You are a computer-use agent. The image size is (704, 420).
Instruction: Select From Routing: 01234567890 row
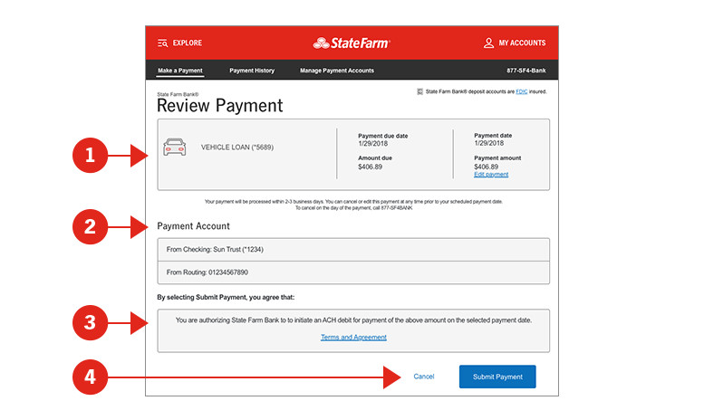353,272
